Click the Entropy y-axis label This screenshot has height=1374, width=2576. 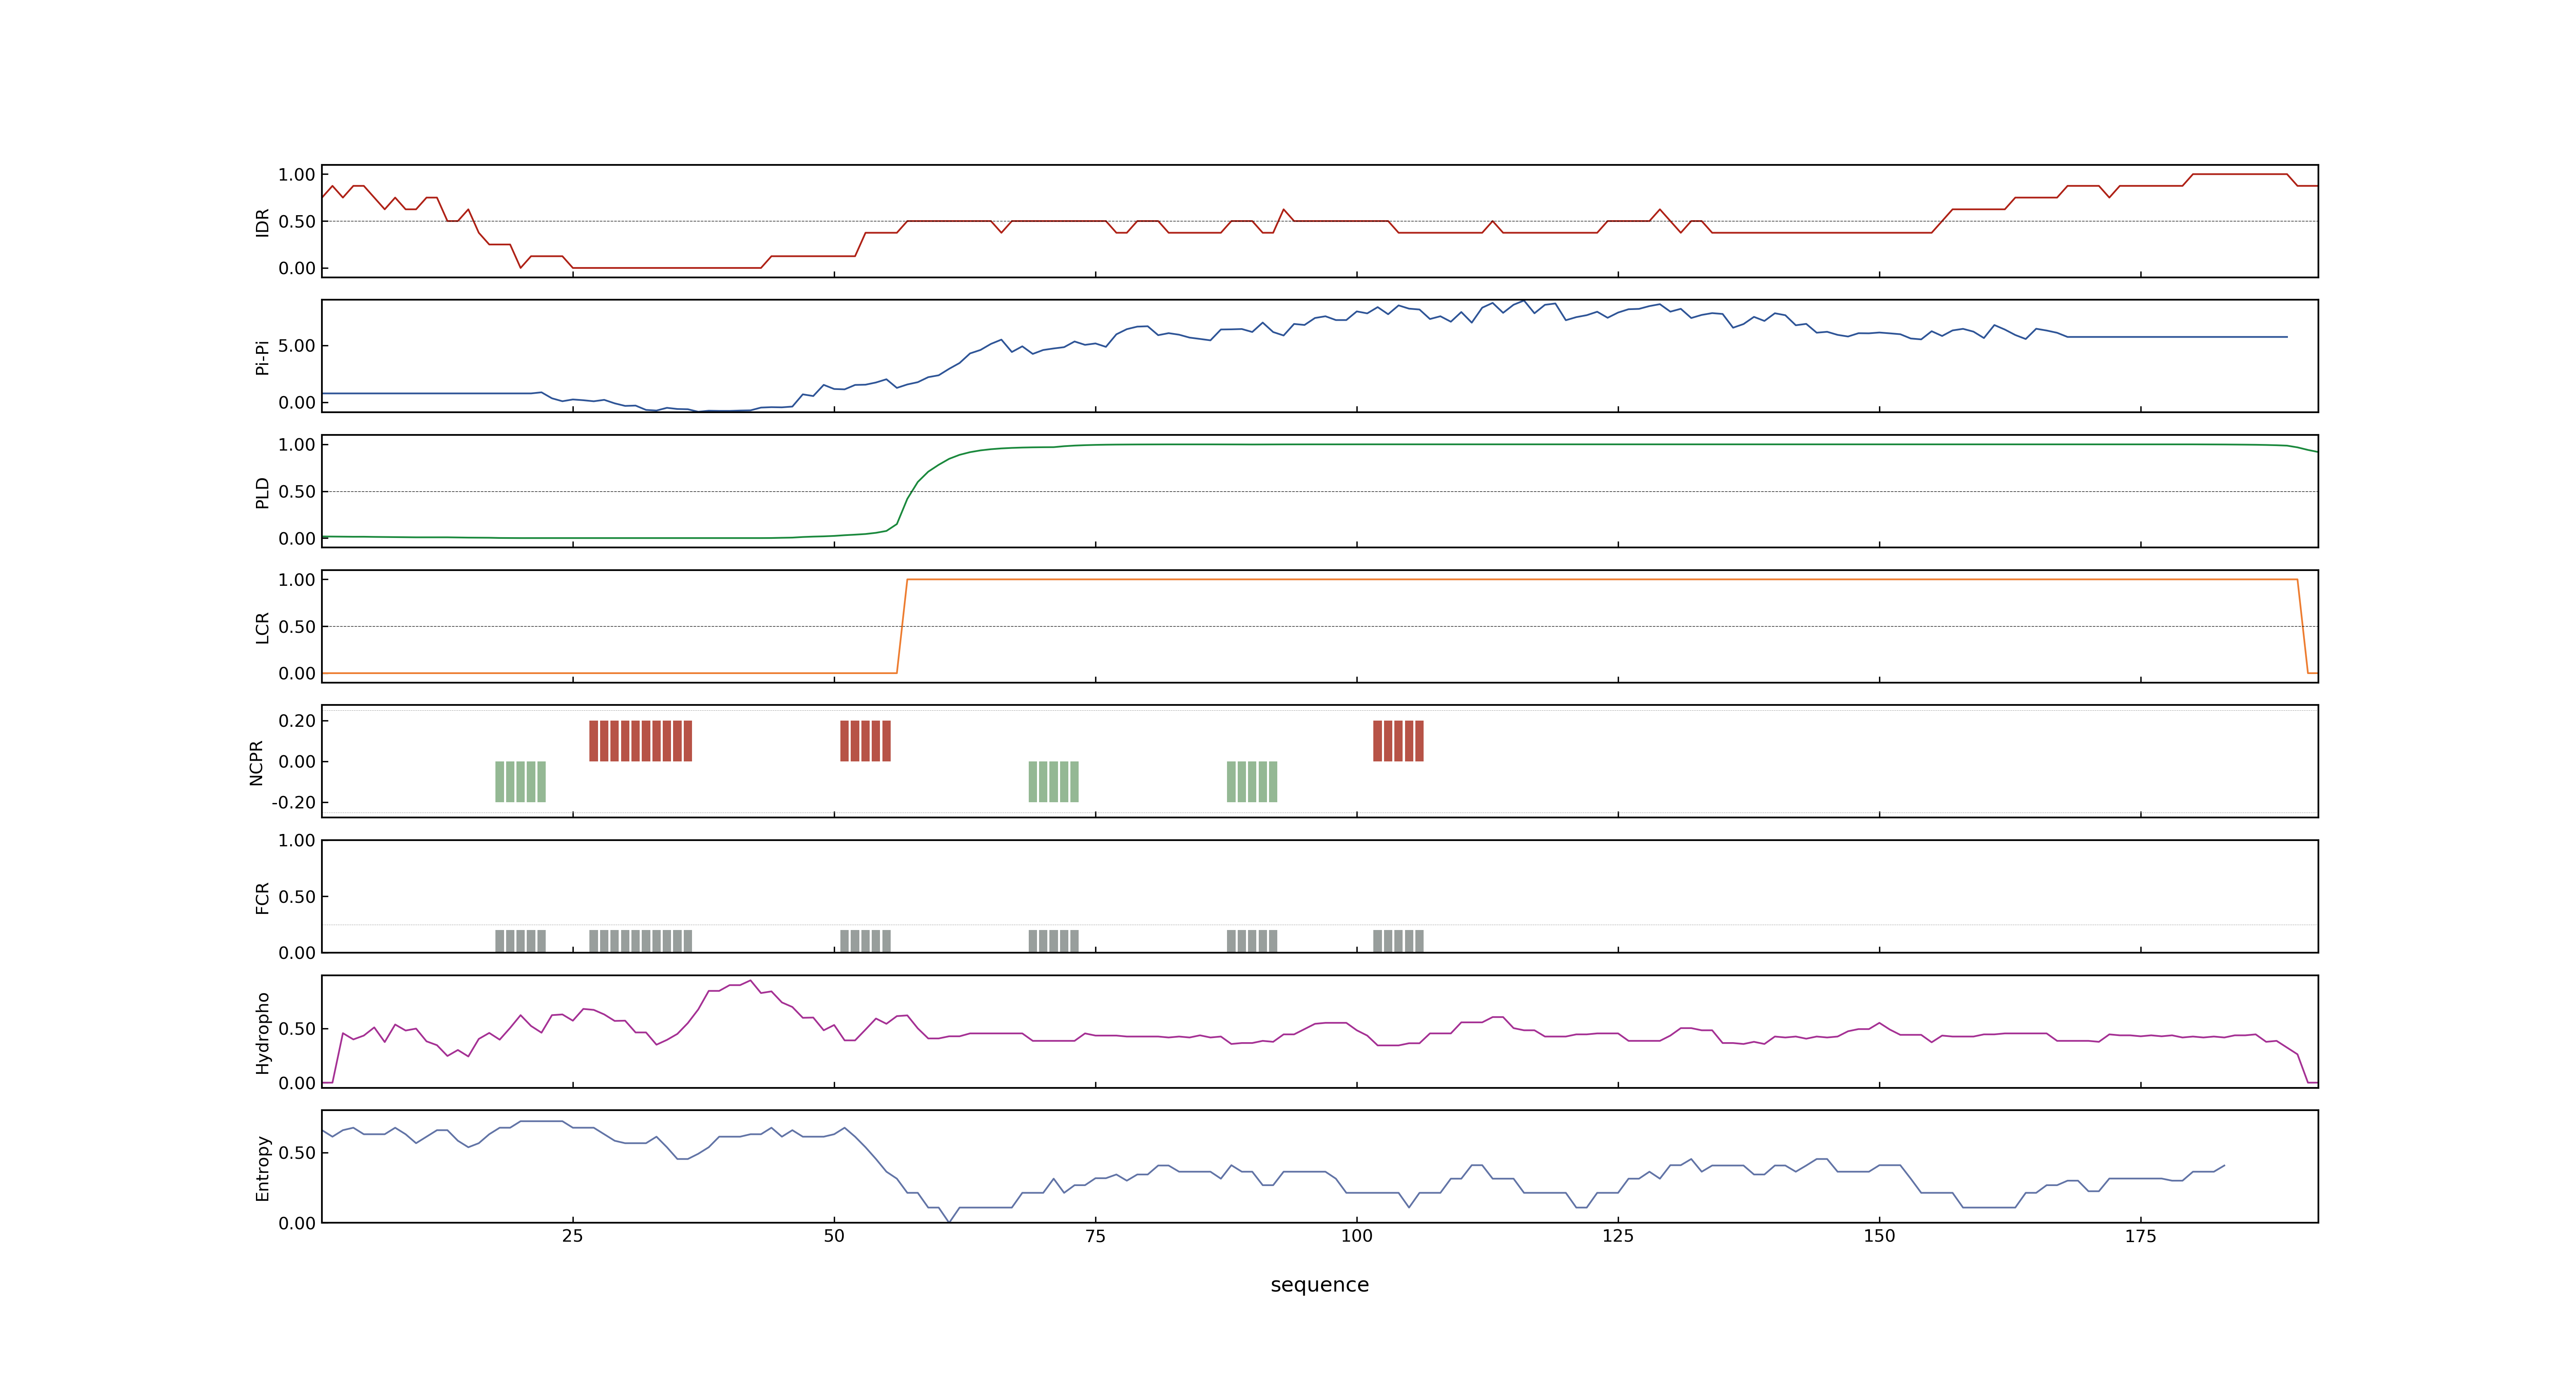coord(262,1167)
